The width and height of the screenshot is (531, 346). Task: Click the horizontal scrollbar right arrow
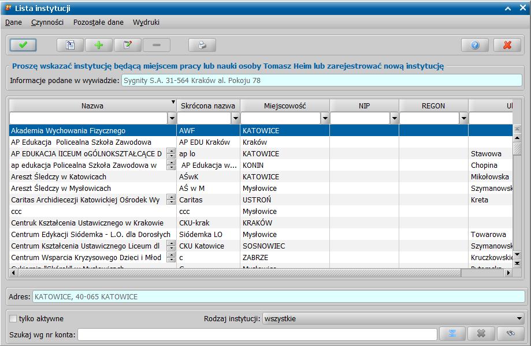pyautogui.click(x=508, y=272)
